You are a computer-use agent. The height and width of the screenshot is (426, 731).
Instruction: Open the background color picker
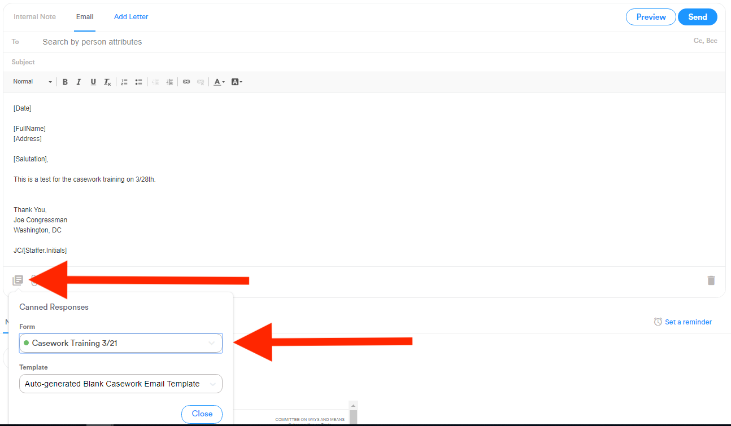(x=237, y=82)
